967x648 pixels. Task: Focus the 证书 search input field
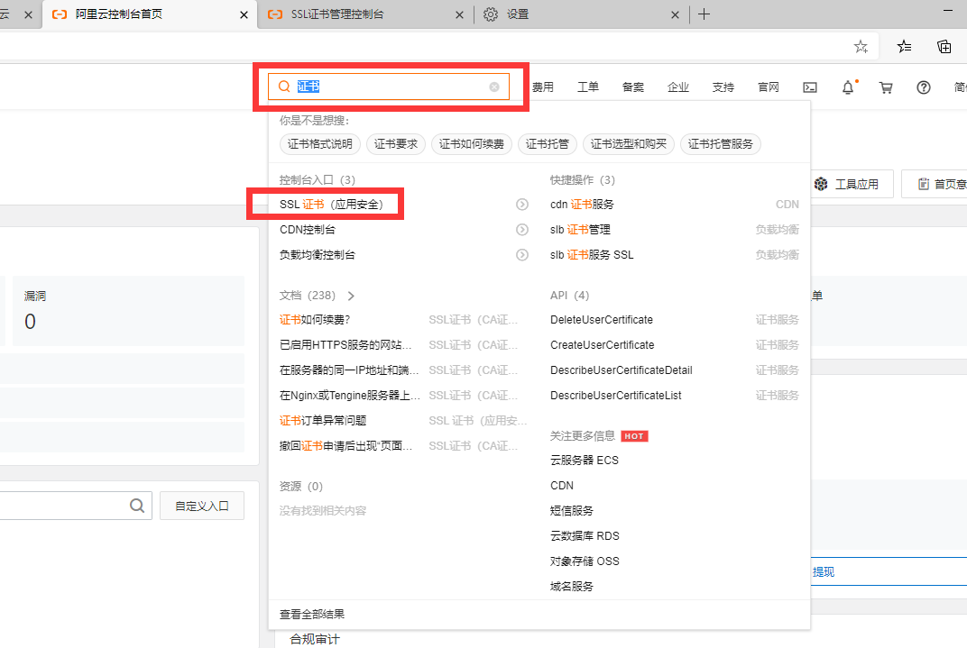click(x=389, y=87)
